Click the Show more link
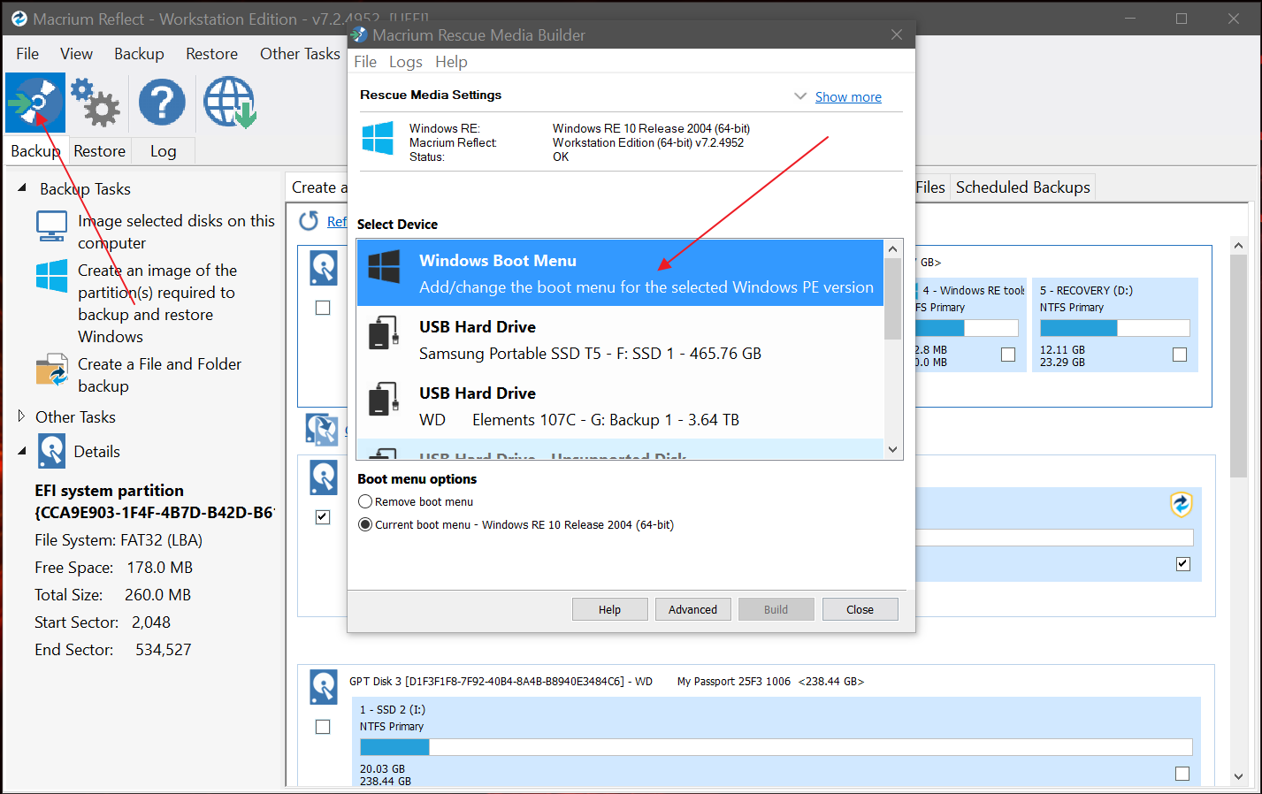Screen dimensions: 1262x794 tap(848, 97)
